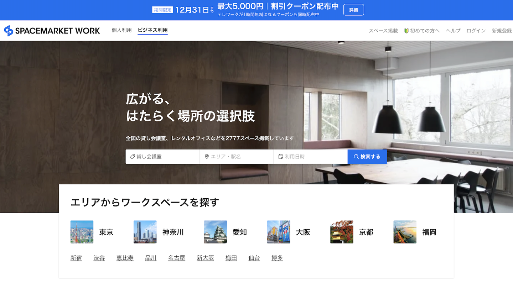Click the 神奈川 area label
The width and height of the screenshot is (513, 288).
[173, 232]
